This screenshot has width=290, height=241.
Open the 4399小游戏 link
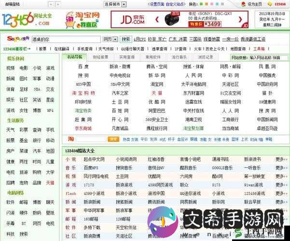(94, 193)
